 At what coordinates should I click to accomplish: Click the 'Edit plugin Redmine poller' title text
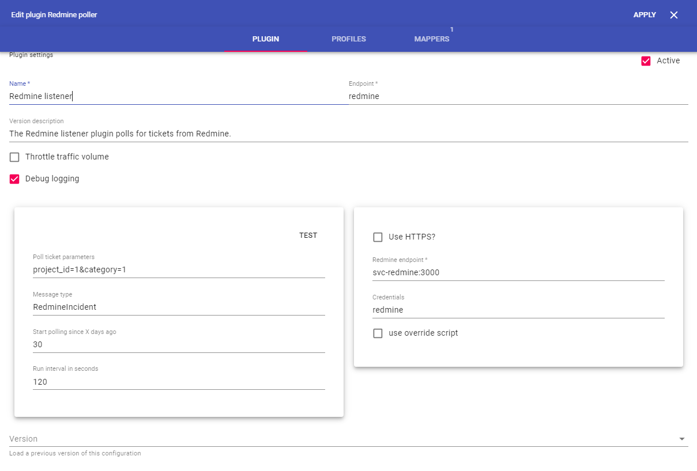tap(54, 15)
